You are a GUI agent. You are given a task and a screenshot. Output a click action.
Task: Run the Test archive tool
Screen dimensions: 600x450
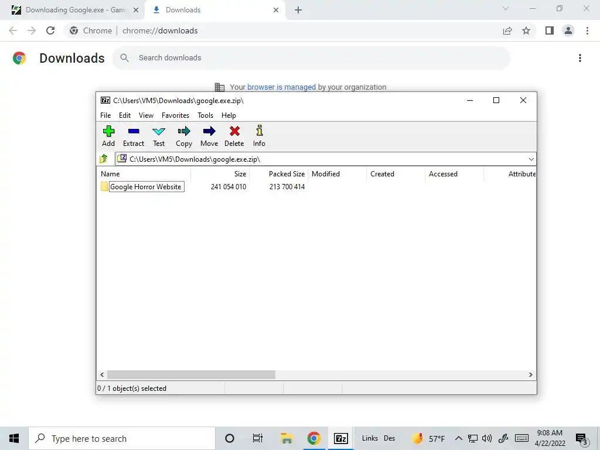click(x=159, y=136)
